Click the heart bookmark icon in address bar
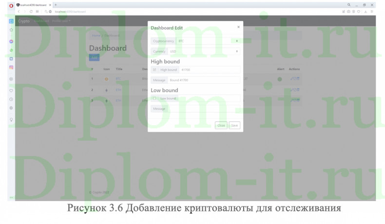This screenshot has width=385, height=224. 359,12
